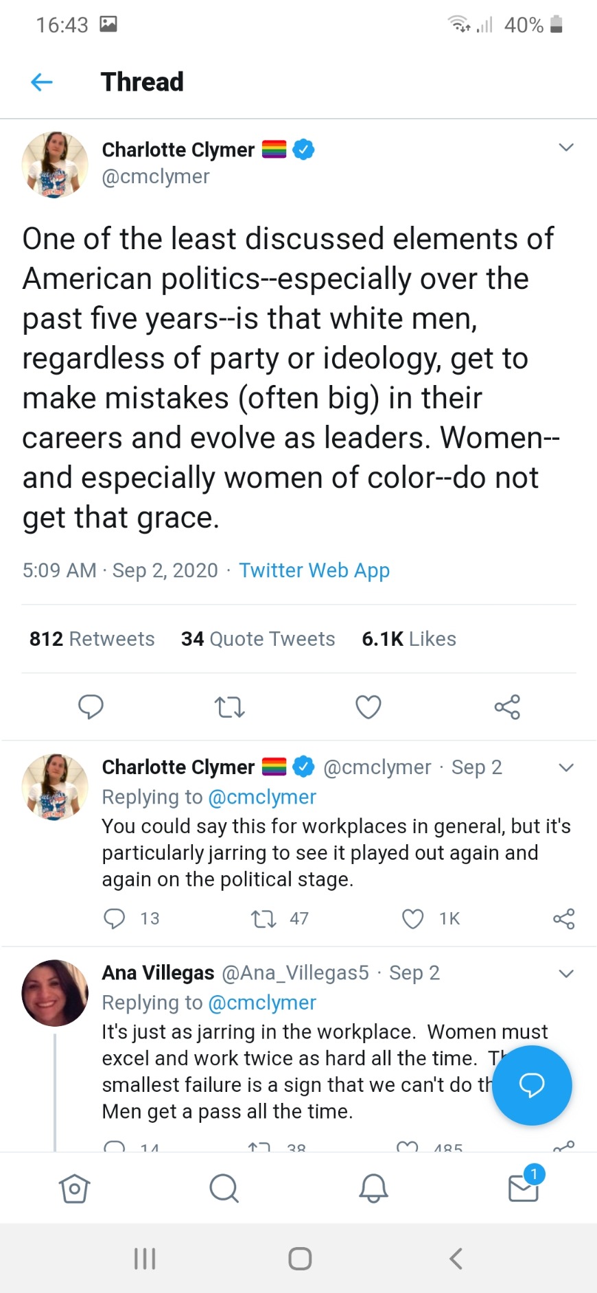Expand options chevron on Charlotte's Sep 2 reply
The height and width of the screenshot is (1293, 597).
pyautogui.click(x=566, y=767)
